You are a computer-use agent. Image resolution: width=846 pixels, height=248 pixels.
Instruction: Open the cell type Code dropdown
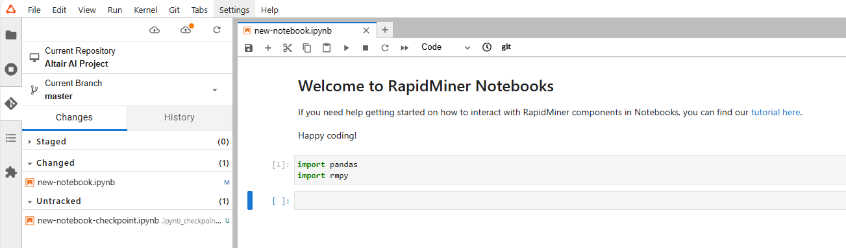[445, 47]
